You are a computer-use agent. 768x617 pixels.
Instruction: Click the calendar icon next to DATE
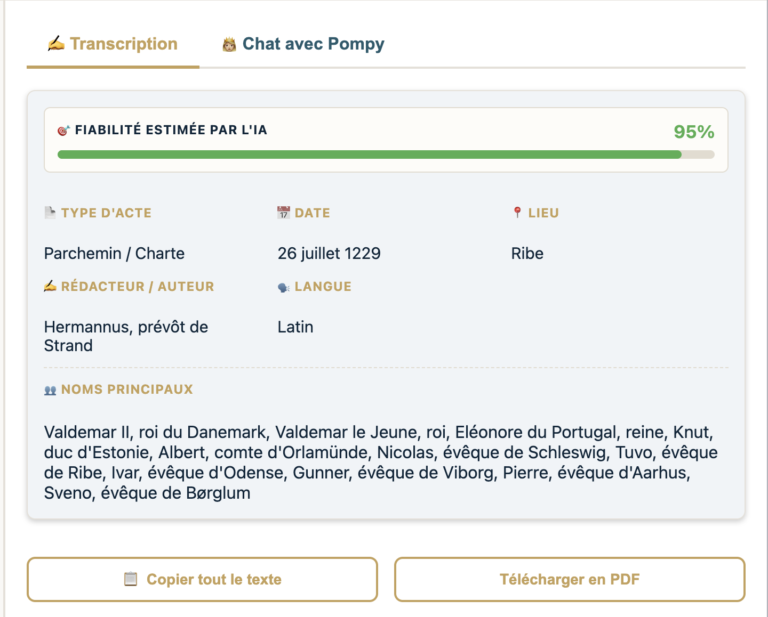[283, 212]
